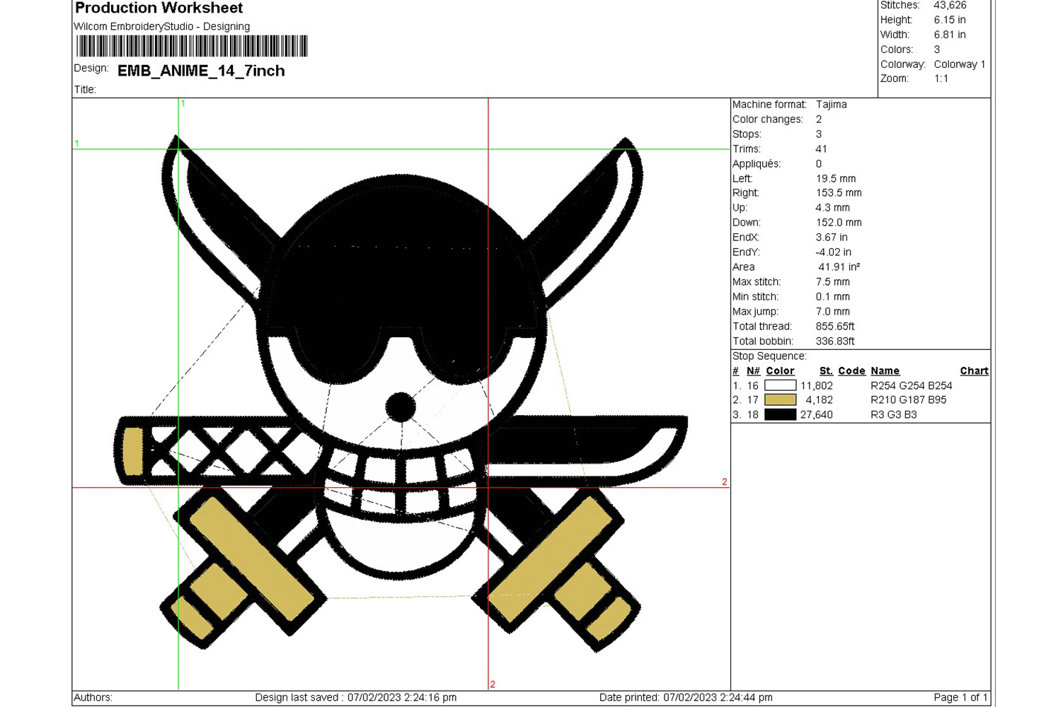Click the thread name R254 G254 B254

tap(912, 385)
